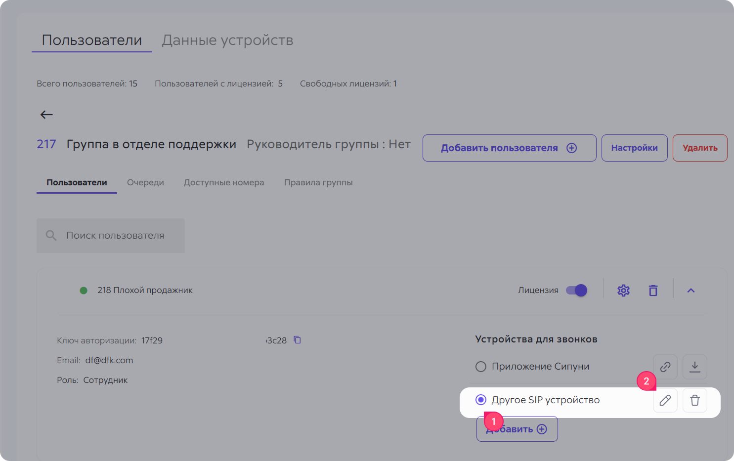
Task: Click the Группа в отделе поддержки title
Action: (151, 144)
